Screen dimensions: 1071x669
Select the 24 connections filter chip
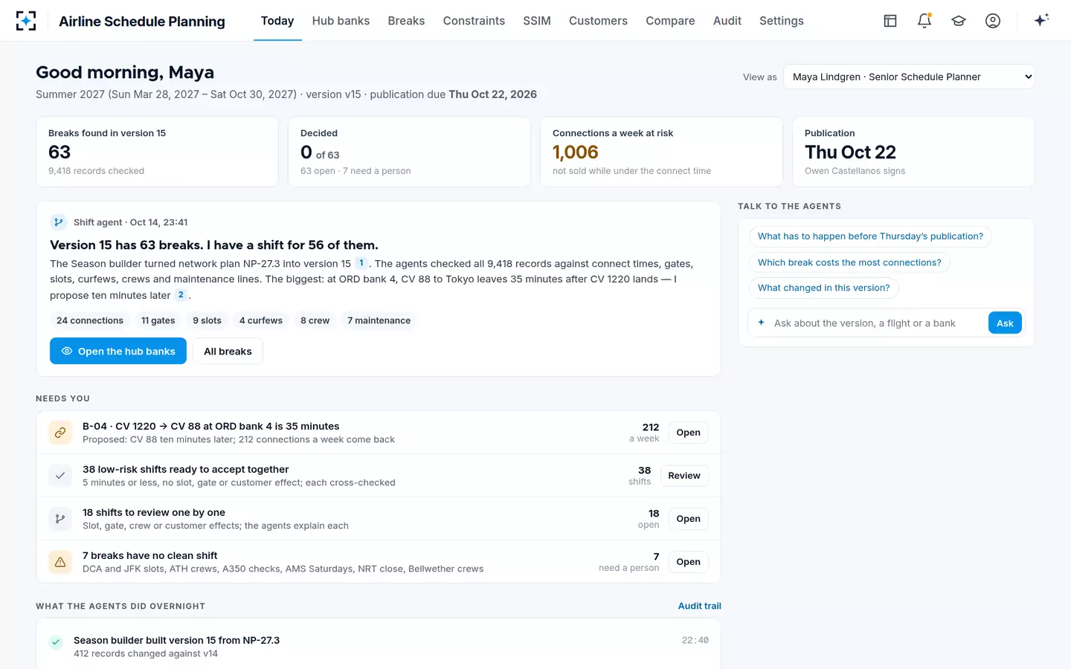click(x=90, y=320)
